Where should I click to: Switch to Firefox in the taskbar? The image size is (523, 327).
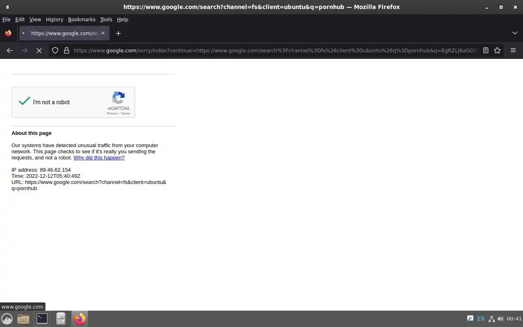tap(80, 319)
